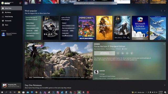The width and height of the screenshot is (168, 94).
Task: Select the Forza Horizon 5 Standard Edition card
Action: click(x=33, y=28)
